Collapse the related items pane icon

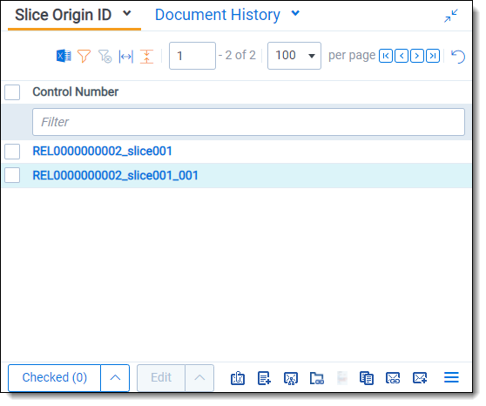point(450,16)
